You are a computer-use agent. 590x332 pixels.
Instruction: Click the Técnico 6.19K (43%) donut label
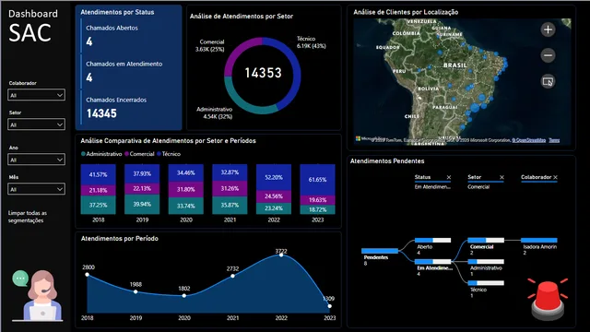[311, 42]
